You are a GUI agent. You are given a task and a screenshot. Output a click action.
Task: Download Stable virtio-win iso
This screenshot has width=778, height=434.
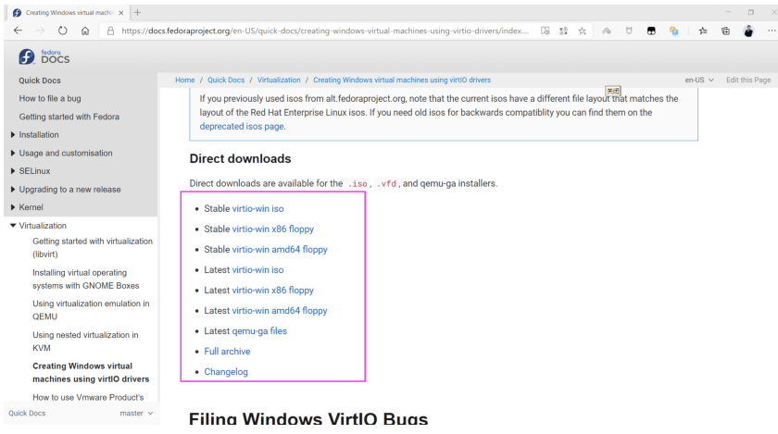258,209
